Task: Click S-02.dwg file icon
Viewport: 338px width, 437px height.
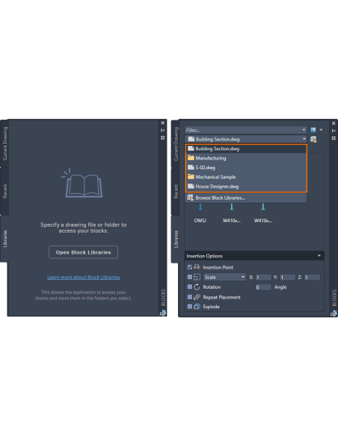Action: coord(191,167)
